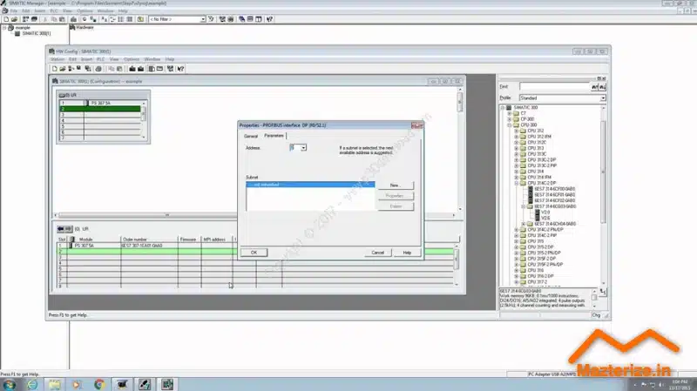Click Print icon in HW Config toolbar

pos(98,69)
